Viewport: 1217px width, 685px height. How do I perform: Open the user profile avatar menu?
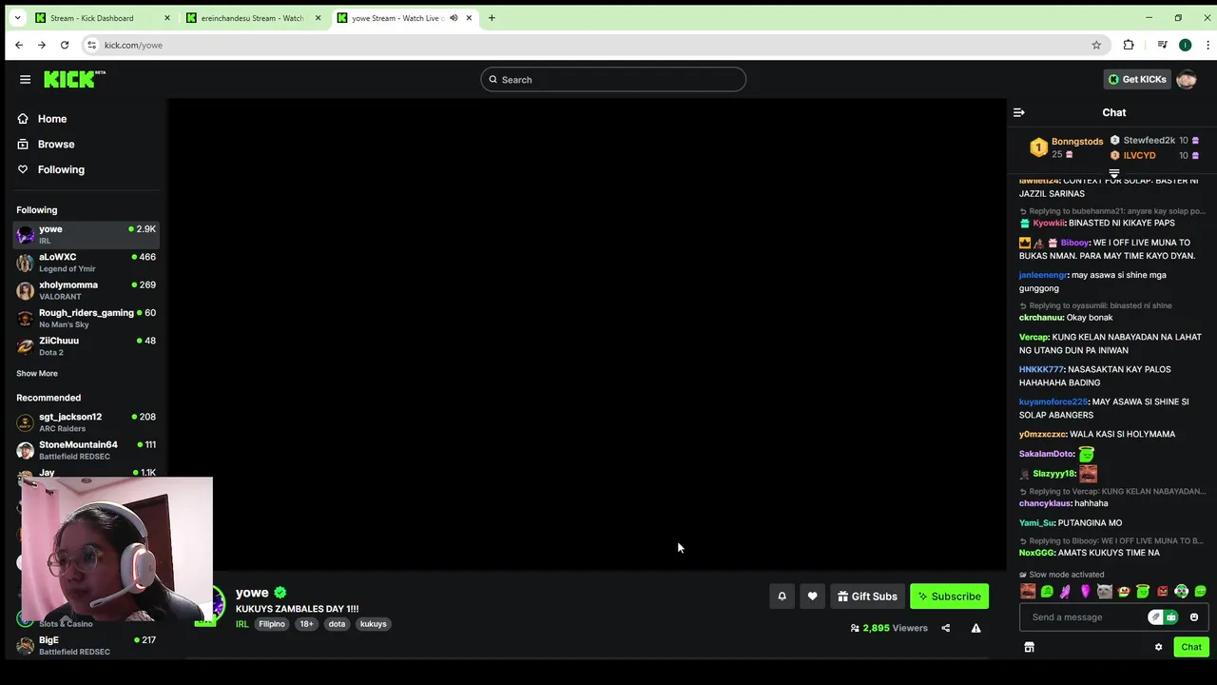click(1187, 80)
